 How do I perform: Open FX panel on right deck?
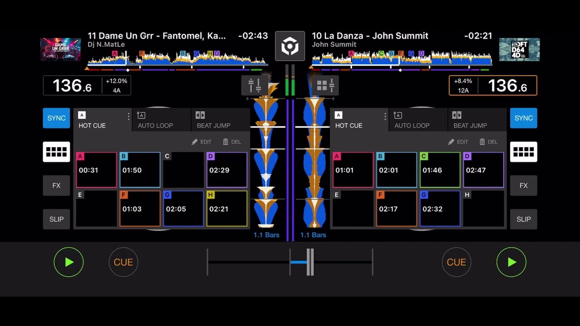(523, 186)
